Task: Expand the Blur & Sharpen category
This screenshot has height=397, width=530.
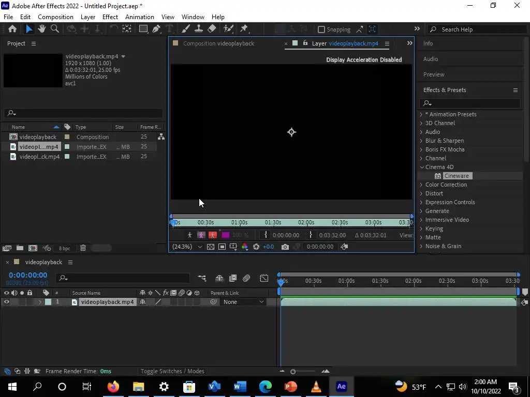Action: (421, 141)
